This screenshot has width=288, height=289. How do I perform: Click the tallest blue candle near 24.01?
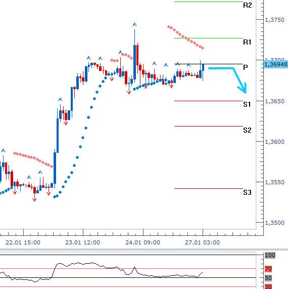[x=135, y=62]
